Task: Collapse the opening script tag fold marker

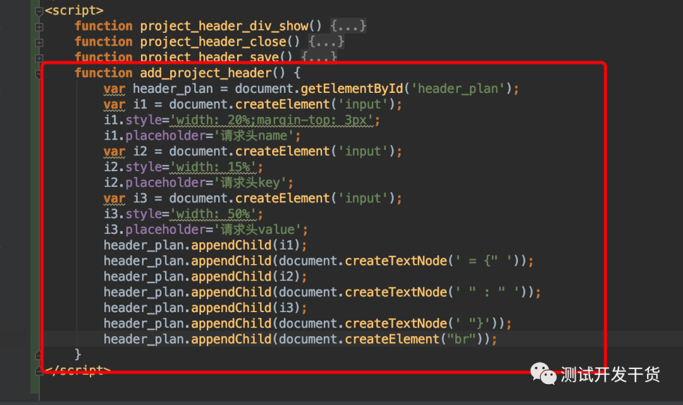Action: tap(39, 11)
